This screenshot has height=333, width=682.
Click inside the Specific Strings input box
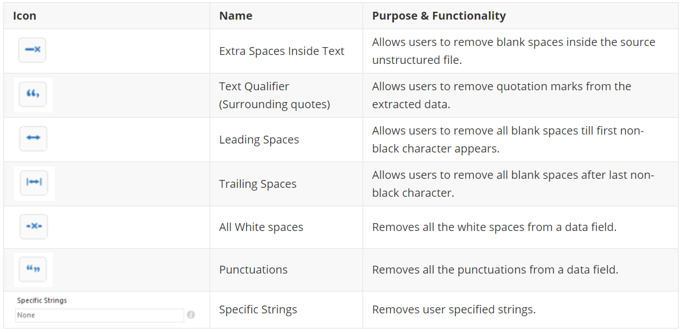[x=99, y=315]
